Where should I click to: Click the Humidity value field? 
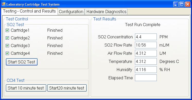(x=146, y=69)
